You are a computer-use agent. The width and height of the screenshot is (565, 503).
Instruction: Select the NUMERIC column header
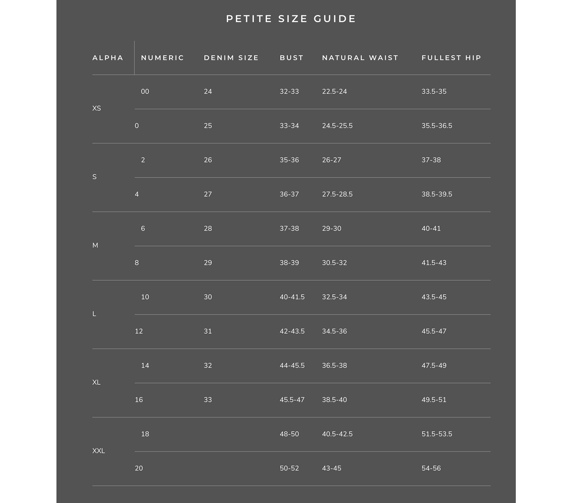[x=163, y=58]
